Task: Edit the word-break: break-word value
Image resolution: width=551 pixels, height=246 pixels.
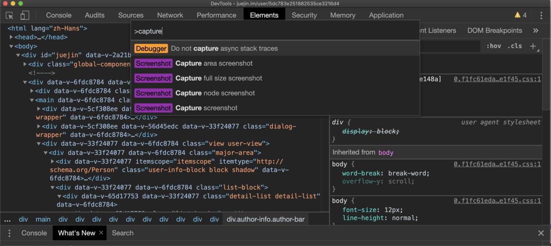Action: [x=408, y=173]
